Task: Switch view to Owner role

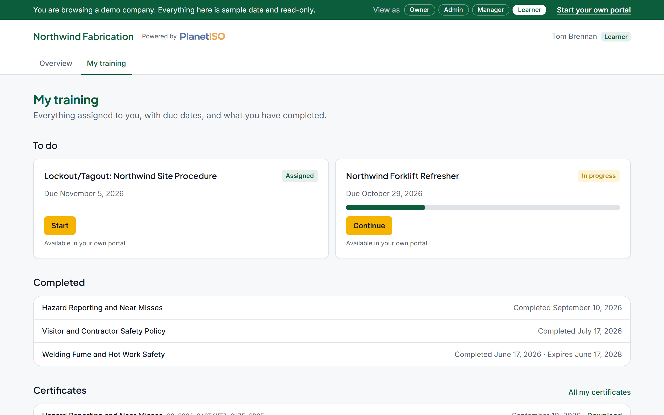Action: (x=419, y=10)
